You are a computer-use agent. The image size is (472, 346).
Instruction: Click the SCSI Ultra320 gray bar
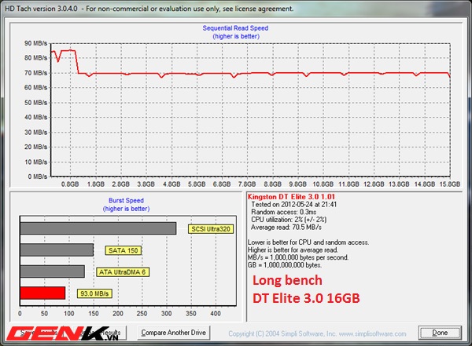tap(98, 228)
